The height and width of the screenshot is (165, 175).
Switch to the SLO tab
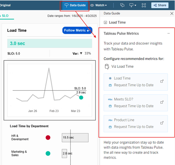pos(5,16)
